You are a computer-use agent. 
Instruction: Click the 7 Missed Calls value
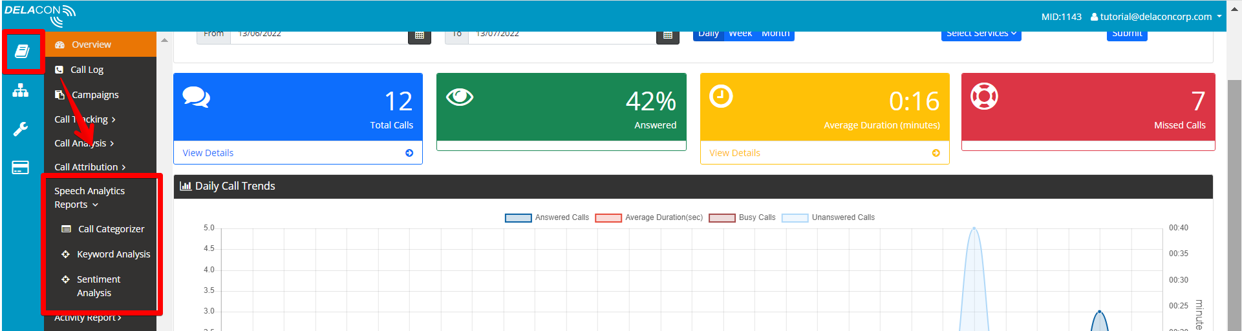pyautogui.click(x=1198, y=101)
